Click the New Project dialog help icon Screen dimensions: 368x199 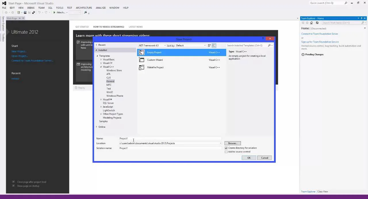(x=263, y=39)
